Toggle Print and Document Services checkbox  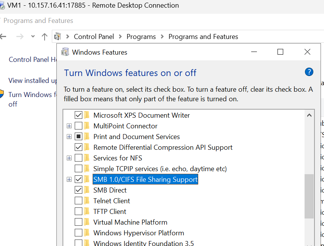[79, 136]
